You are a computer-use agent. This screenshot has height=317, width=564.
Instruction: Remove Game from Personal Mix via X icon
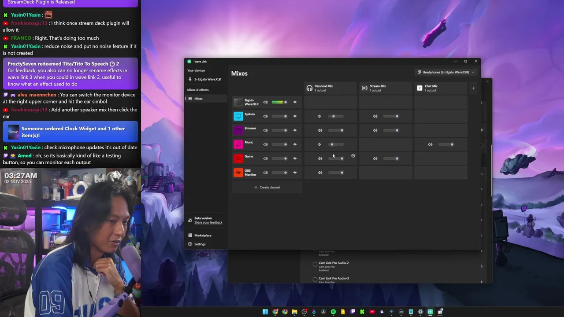click(x=353, y=156)
